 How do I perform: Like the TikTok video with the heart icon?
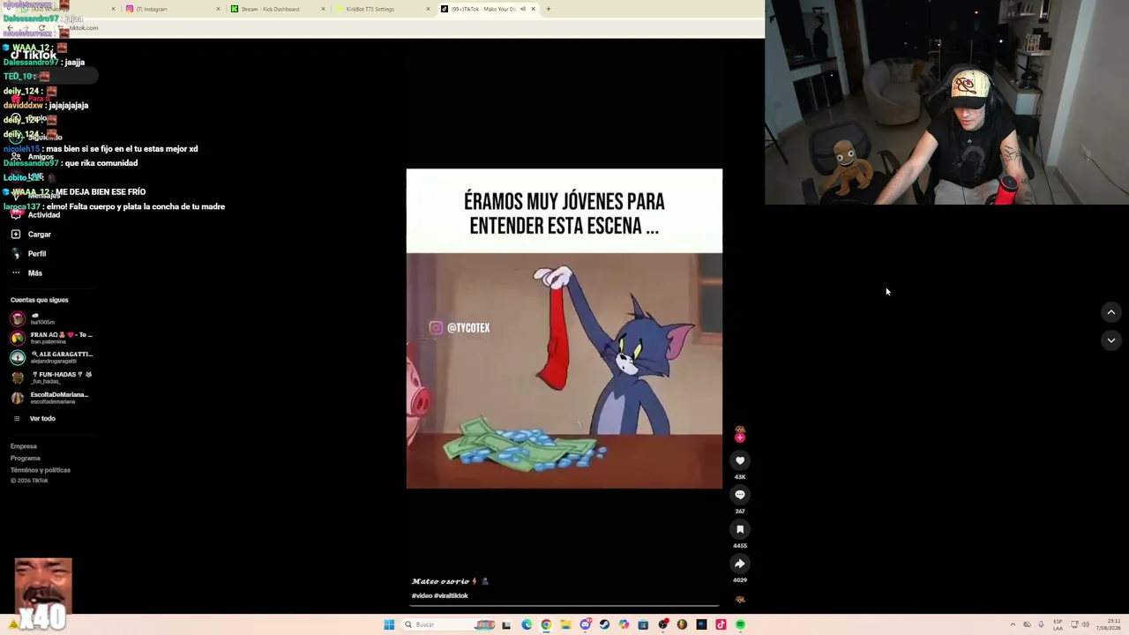740,460
